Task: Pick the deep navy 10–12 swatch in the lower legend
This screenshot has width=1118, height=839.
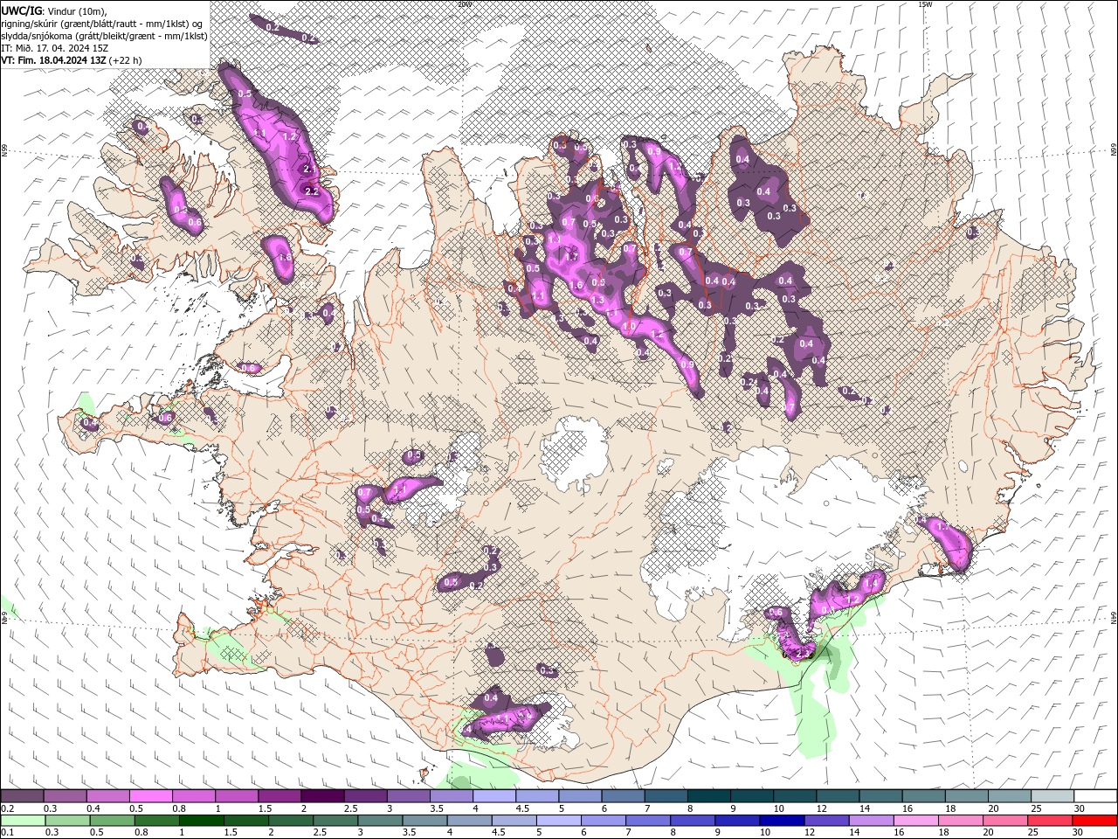Action: [x=781, y=820]
